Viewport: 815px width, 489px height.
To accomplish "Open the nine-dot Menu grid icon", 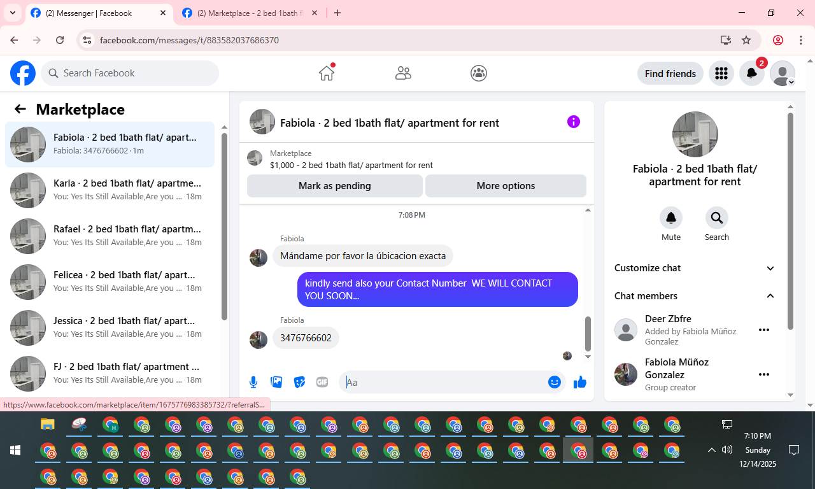I will [x=721, y=73].
